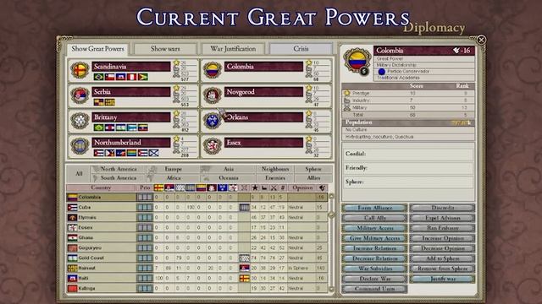This screenshot has width=542, height=304.
Task: Click the Form Alliance button
Action: 374,208
